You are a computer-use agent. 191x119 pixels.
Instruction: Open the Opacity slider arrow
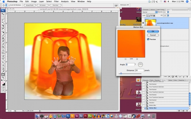pyautogui.click(x=168, y=12)
